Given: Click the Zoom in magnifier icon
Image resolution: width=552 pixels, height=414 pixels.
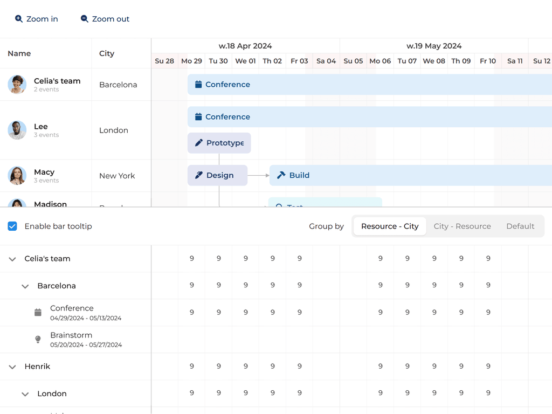Looking at the screenshot, I should [19, 19].
